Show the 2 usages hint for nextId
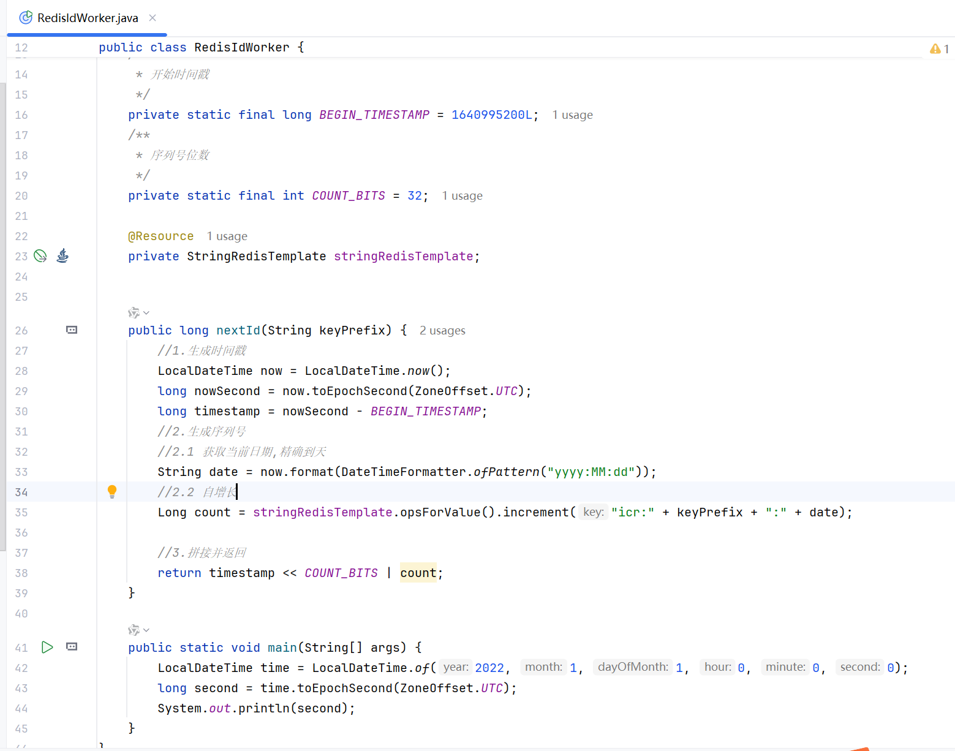Viewport: 955px width, 751px height. coord(442,331)
